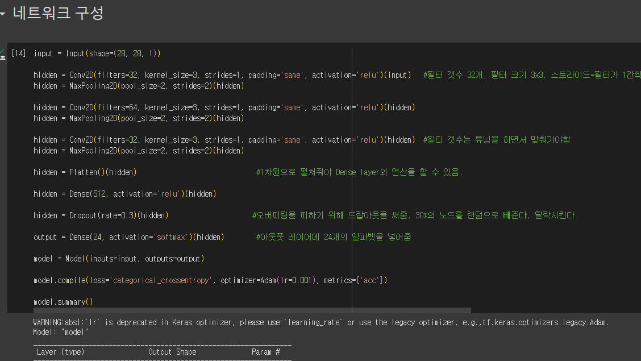The height and width of the screenshot is (361, 641).
Task: Click the first Conv2D filters=32 line with input
Action: [222, 75]
